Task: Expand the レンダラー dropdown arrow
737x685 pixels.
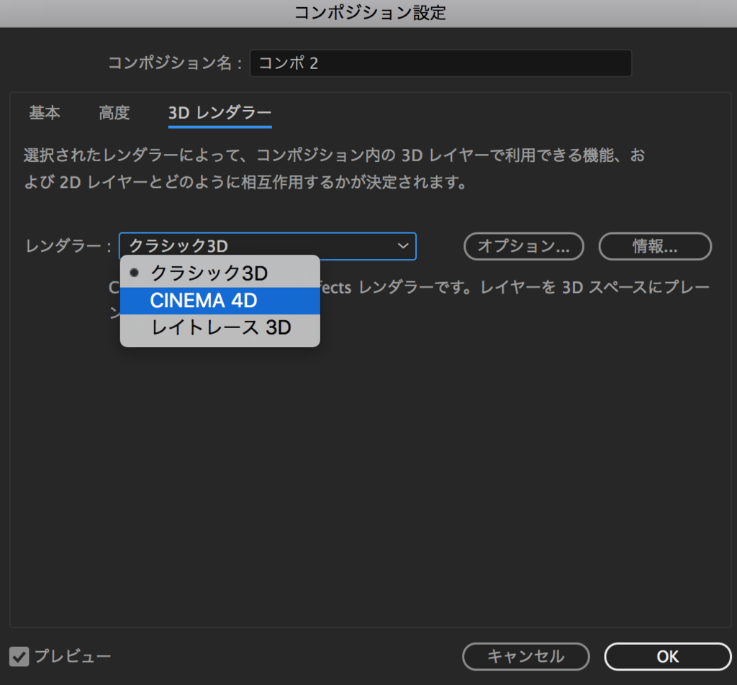Action: (x=403, y=245)
